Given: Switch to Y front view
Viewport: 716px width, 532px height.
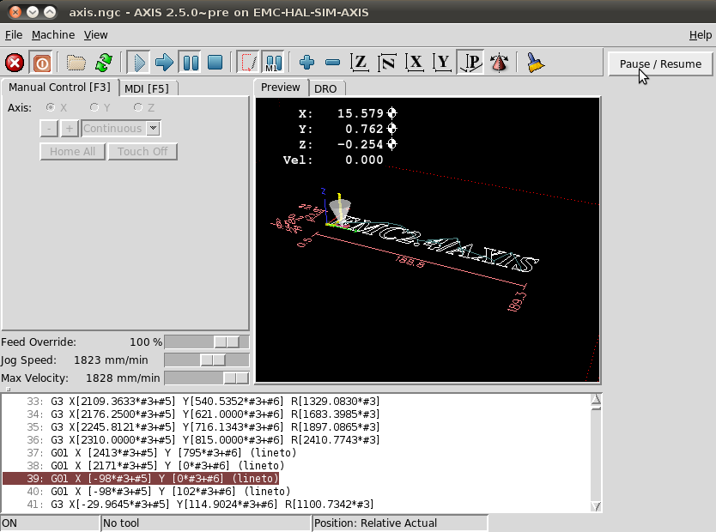Looking at the screenshot, I should click(442, 63).
